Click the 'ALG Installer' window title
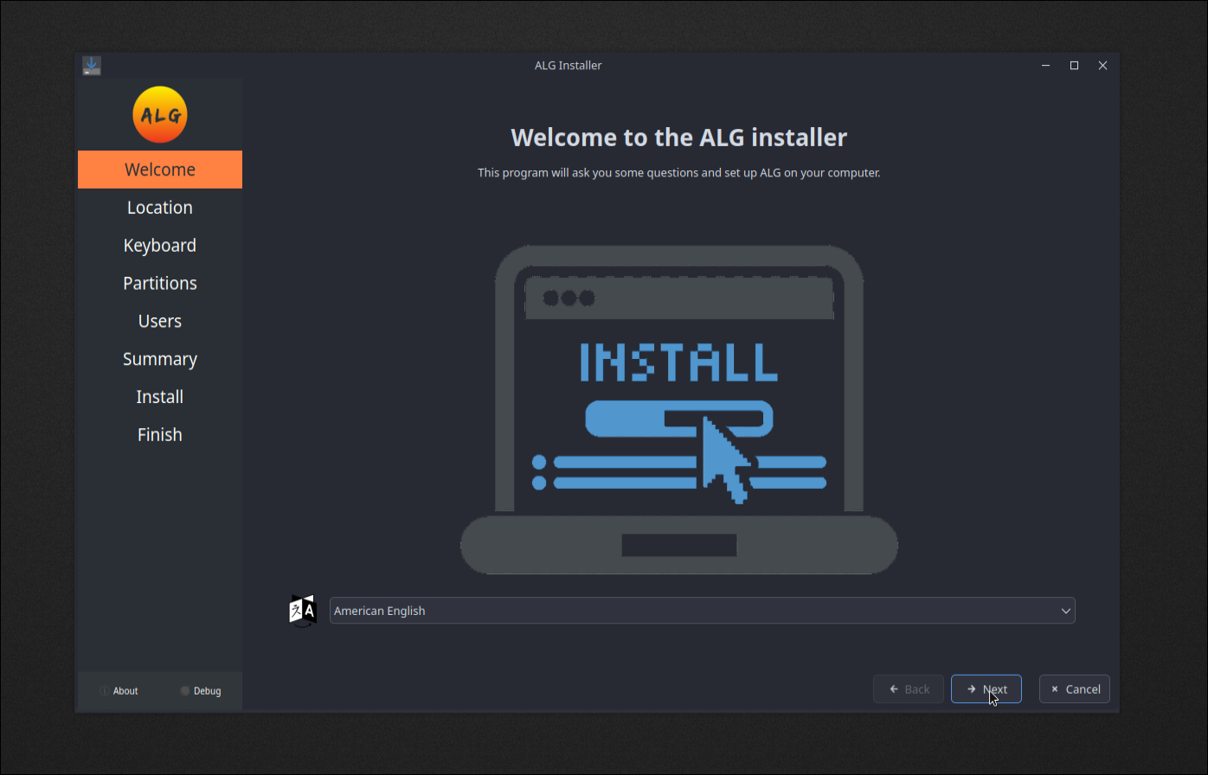 pyautogui.click(x=568, y=66)
